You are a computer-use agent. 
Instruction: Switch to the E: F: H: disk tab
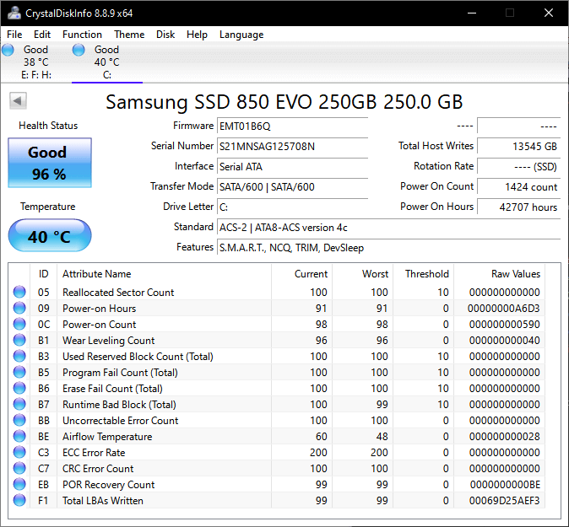coord(36,62)
